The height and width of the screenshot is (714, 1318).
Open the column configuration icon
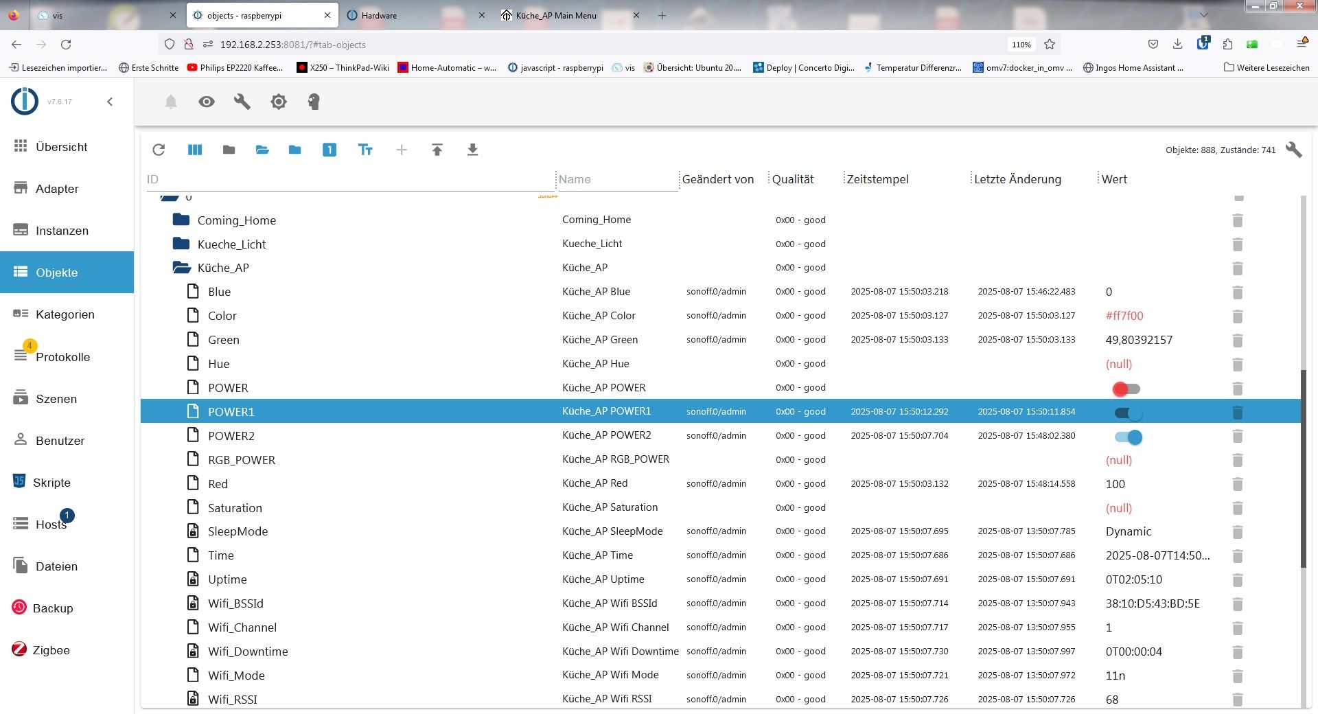(x=195, y=150)
